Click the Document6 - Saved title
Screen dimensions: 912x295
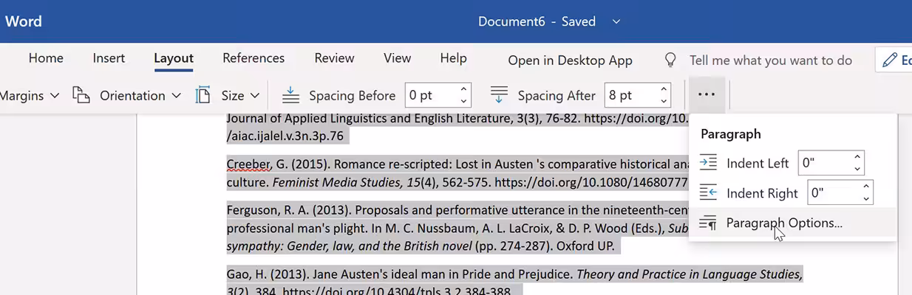coord(537,21)
